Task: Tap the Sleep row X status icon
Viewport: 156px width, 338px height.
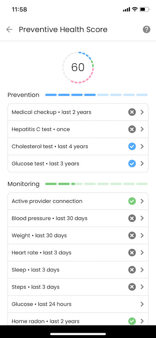Action: point(132,270)
